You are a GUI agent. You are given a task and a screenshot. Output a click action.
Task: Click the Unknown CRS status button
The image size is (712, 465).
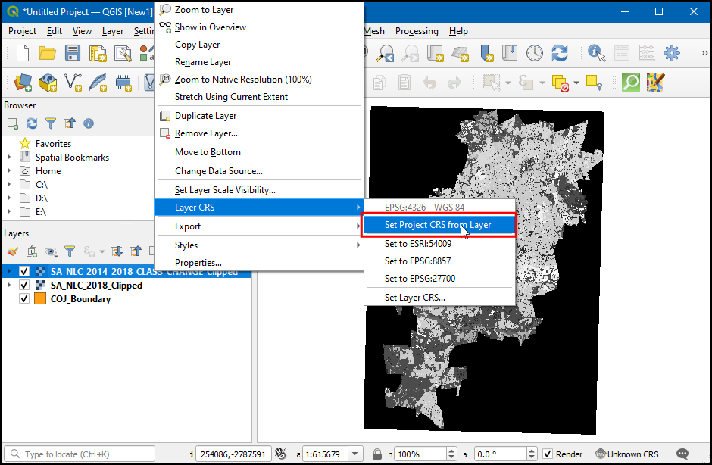(x=629, y=454)
